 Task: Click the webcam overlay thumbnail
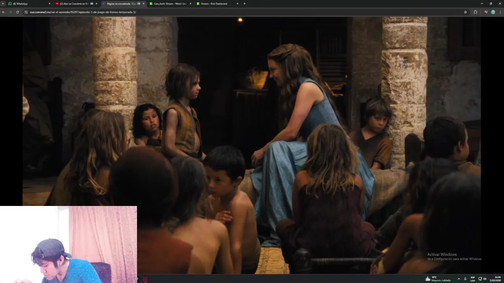pos(69,244)
